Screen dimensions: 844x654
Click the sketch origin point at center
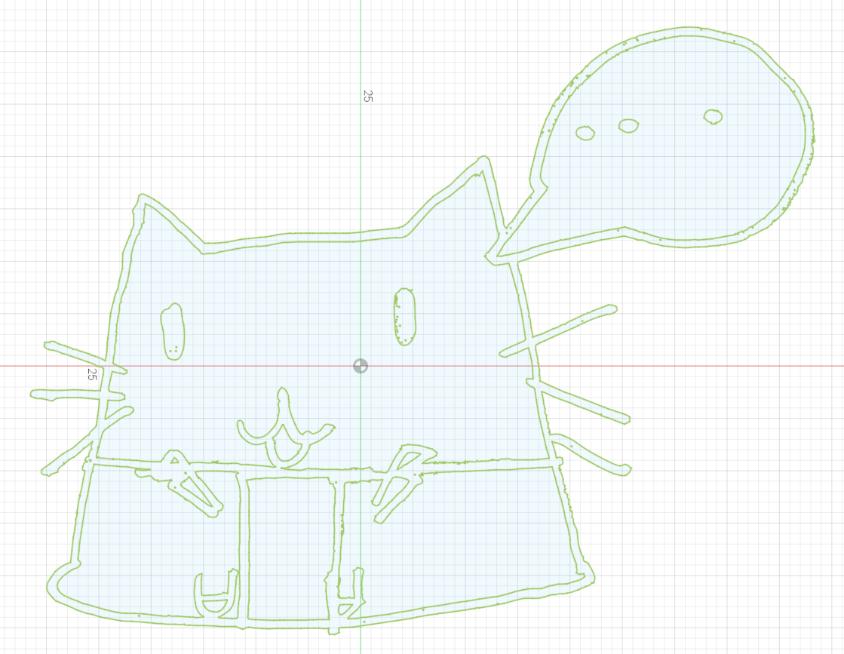pos(361,366)
